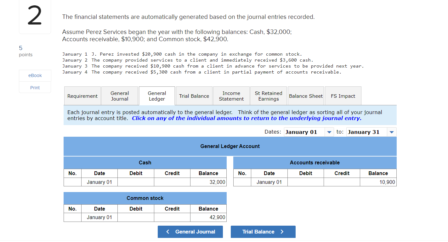Advance forward with the Trial Balance button
Image resolution: width=448 pixels, height=242 pixels.
tap(263, 232)
